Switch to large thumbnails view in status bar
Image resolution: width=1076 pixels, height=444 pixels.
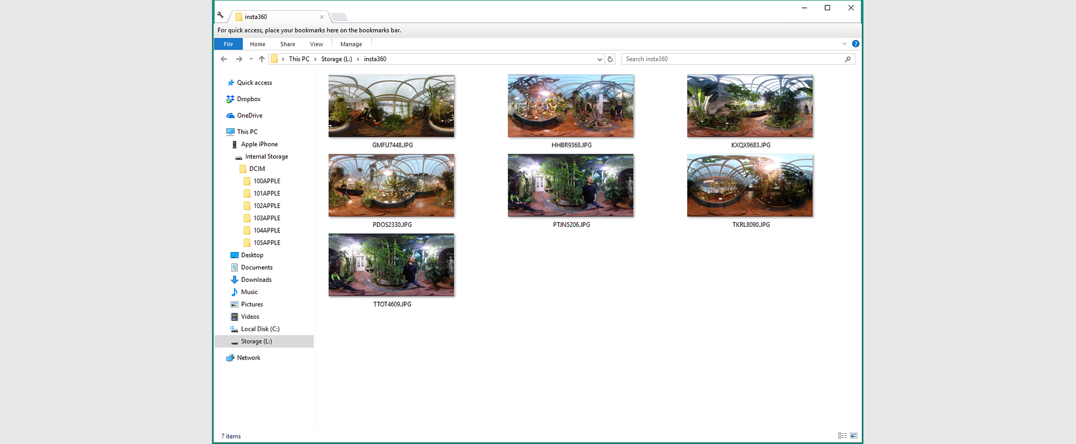[x=854, y=436]
